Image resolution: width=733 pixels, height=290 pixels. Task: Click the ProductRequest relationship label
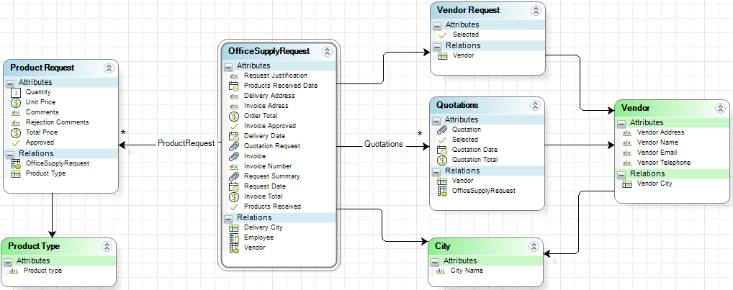tap(186, 144)
